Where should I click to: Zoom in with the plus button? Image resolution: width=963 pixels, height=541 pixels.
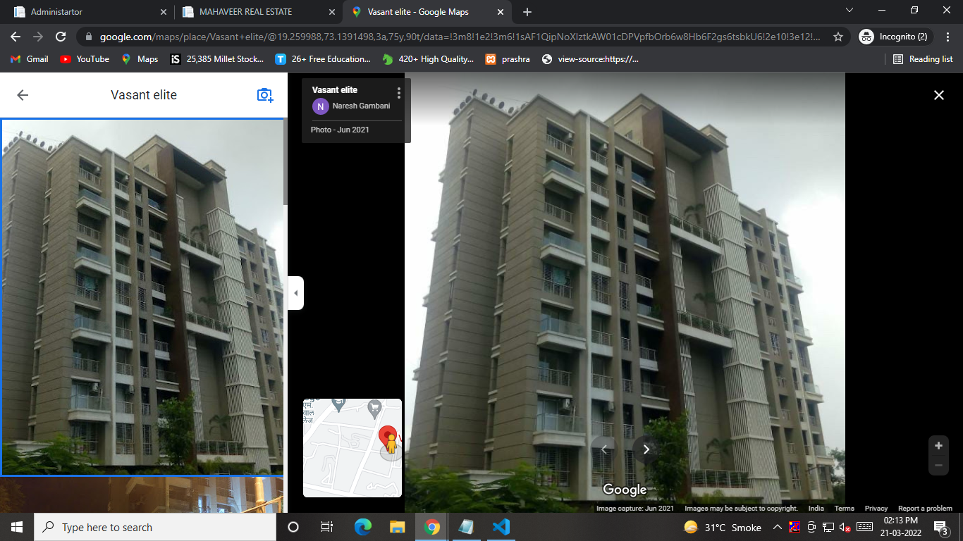[x=938, y=446]
